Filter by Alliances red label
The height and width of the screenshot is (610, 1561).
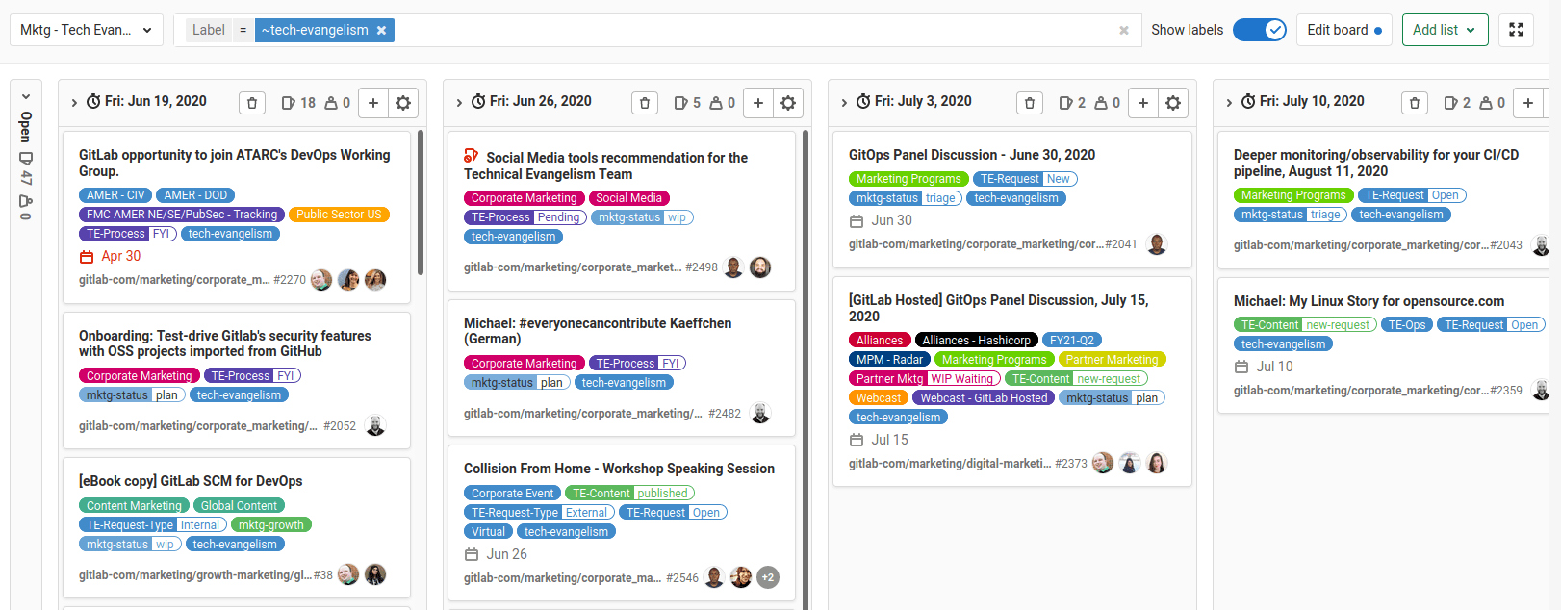(880, 341)
